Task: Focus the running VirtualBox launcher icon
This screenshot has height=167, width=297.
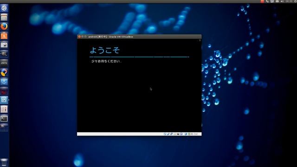Action: point(4,100)
